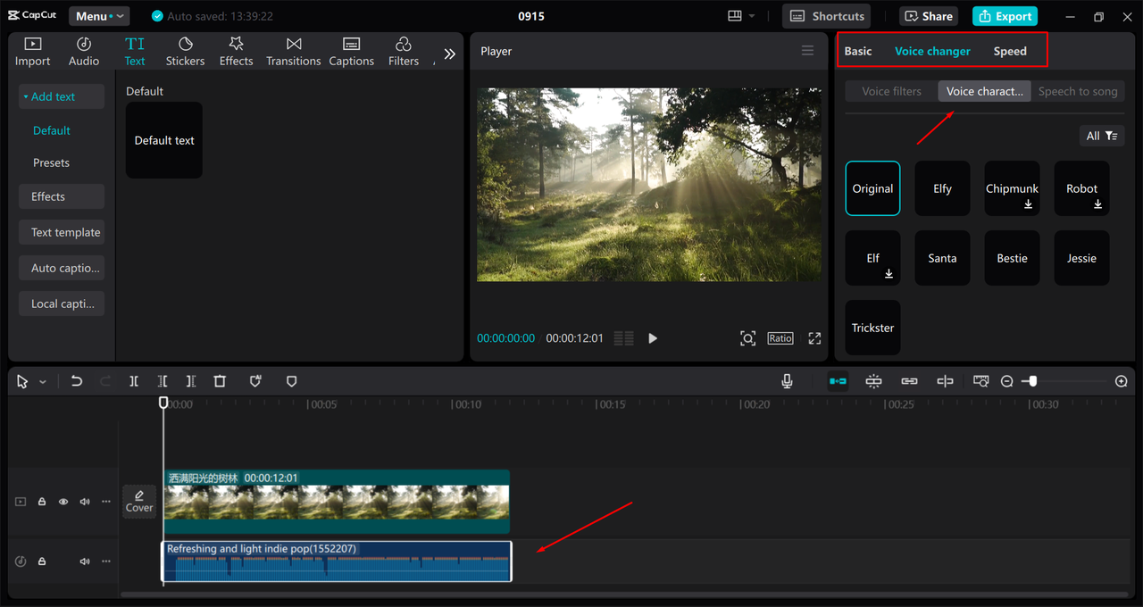This screenshot has height=607, width=1143.
Task: Click the shield marker icon with plus
Action: coord(255,381)
